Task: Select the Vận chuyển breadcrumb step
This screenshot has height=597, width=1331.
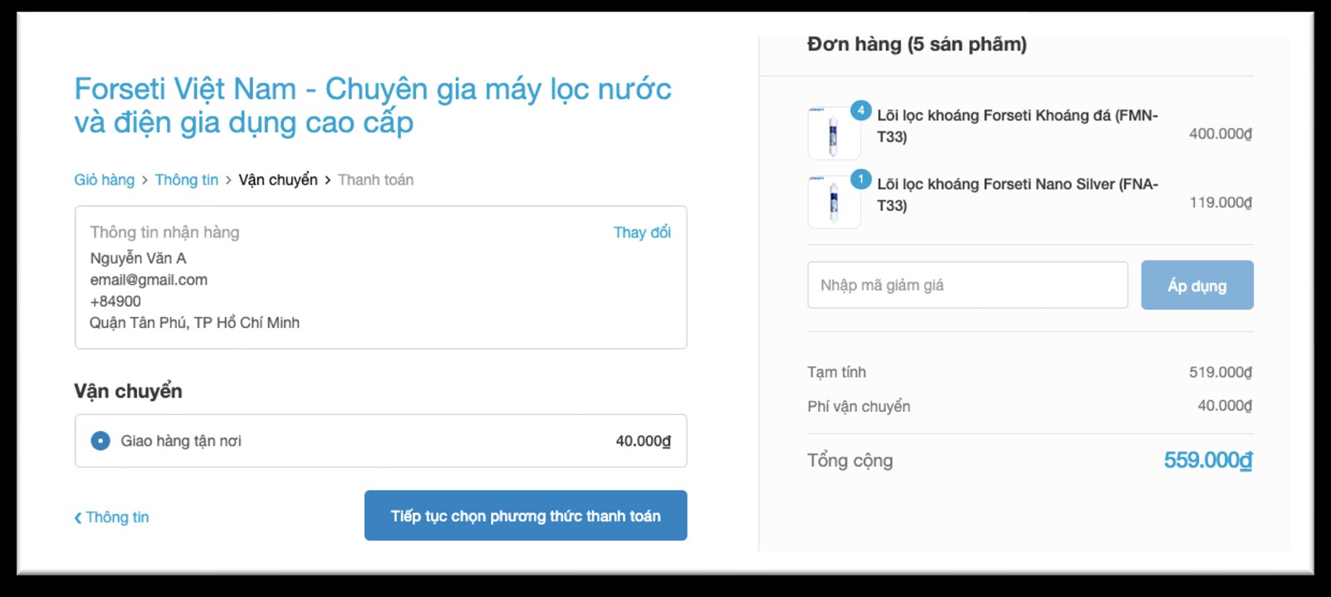Action: [278, 180]
